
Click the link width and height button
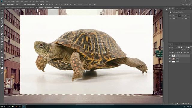coord(179,16)
